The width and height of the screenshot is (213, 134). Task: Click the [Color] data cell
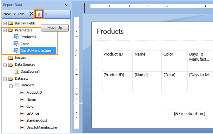[174, 82]
